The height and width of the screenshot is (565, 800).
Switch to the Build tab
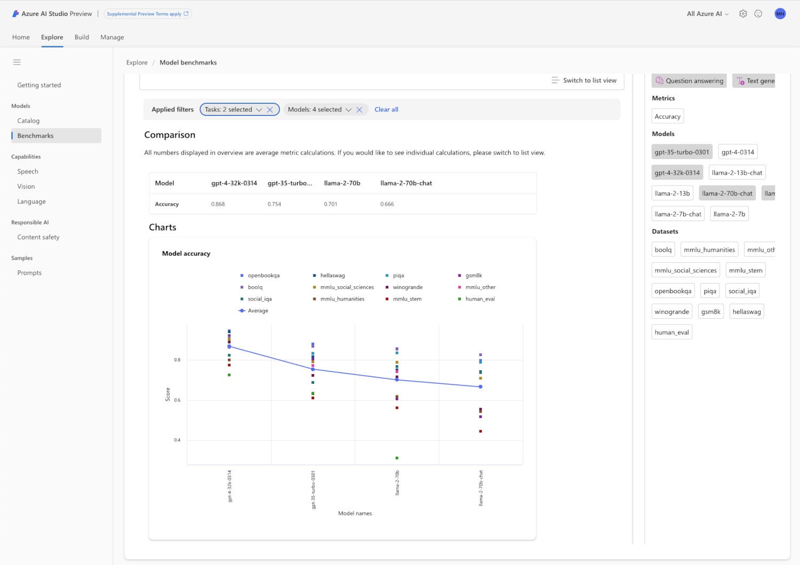[x=82, y=37]
